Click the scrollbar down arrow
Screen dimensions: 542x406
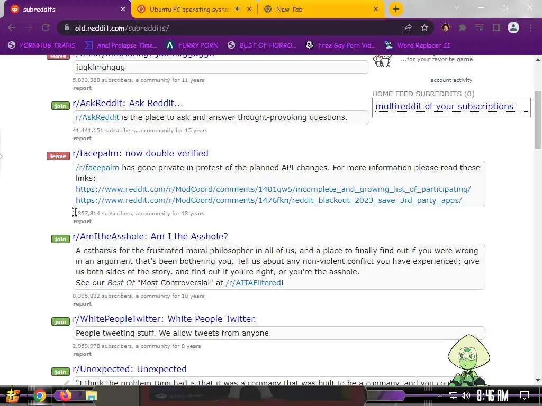(538, 380)
